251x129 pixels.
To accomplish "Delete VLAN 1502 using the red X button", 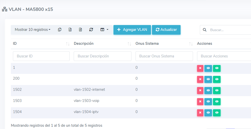I will point(200,91).
